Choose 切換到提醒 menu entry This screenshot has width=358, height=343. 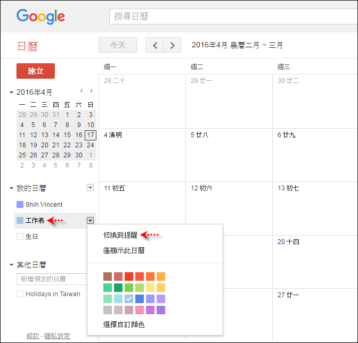click(120, 235)
